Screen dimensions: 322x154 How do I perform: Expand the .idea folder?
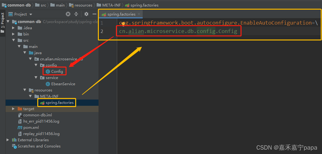pos(14,28)
